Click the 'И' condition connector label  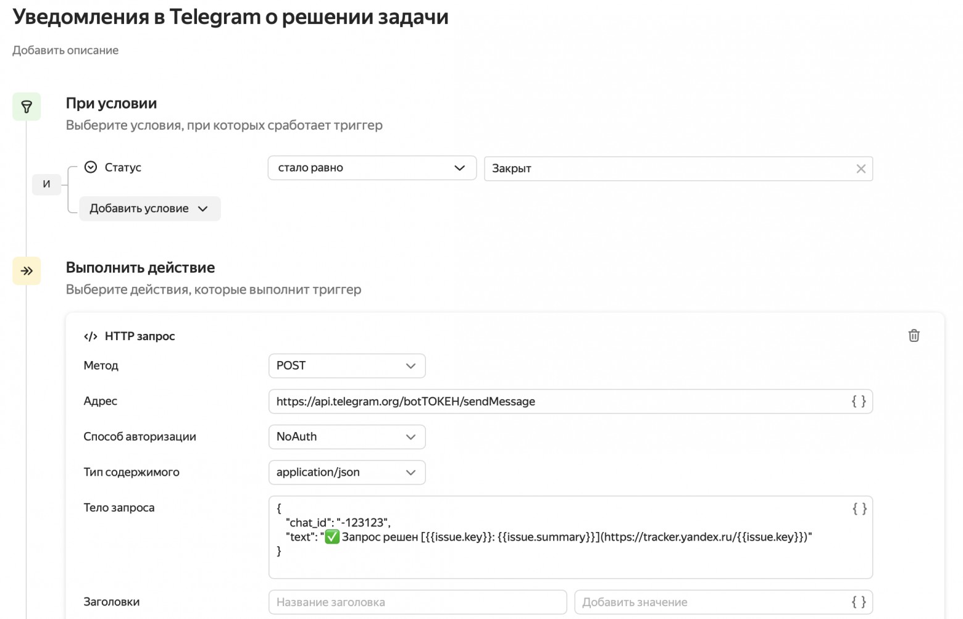(46, 184)
